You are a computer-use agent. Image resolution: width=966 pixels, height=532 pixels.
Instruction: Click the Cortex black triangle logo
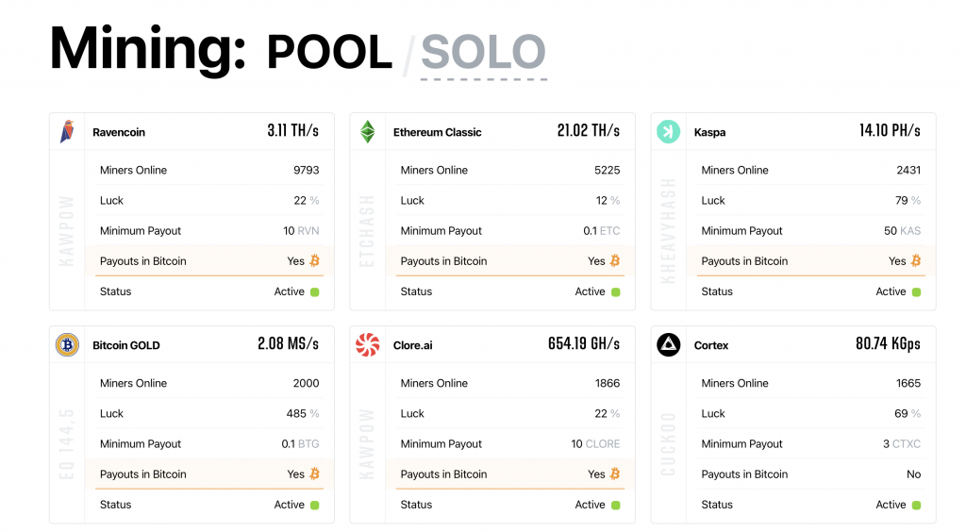(x=669, y=345)
